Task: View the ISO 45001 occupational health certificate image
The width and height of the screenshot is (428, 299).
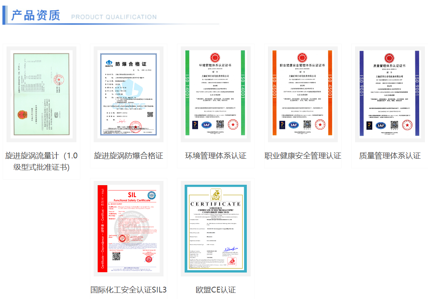Action: coord(302,94)
